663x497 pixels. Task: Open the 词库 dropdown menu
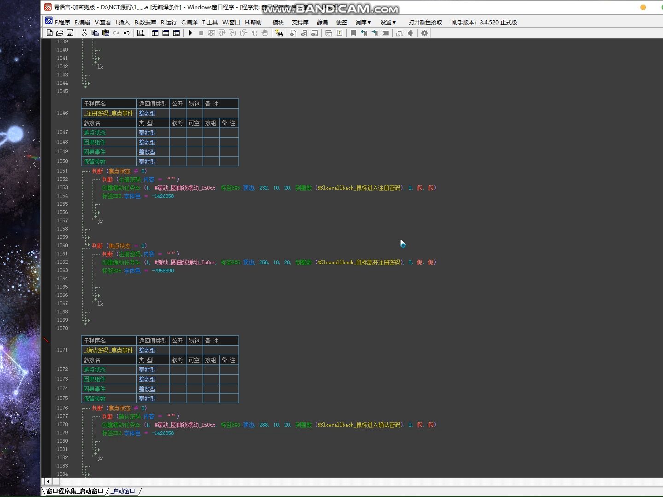pyautogui.click(x=363, y=22)
